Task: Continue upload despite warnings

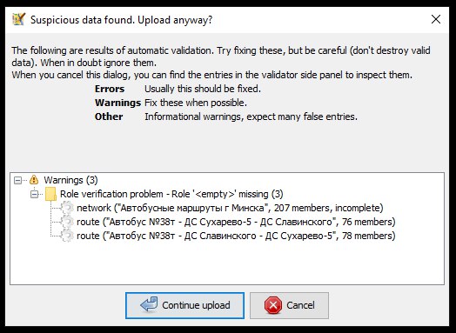Action: 185,305
